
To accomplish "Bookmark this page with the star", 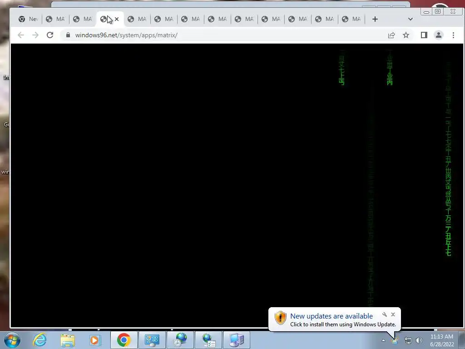I will tap(406, 35).
